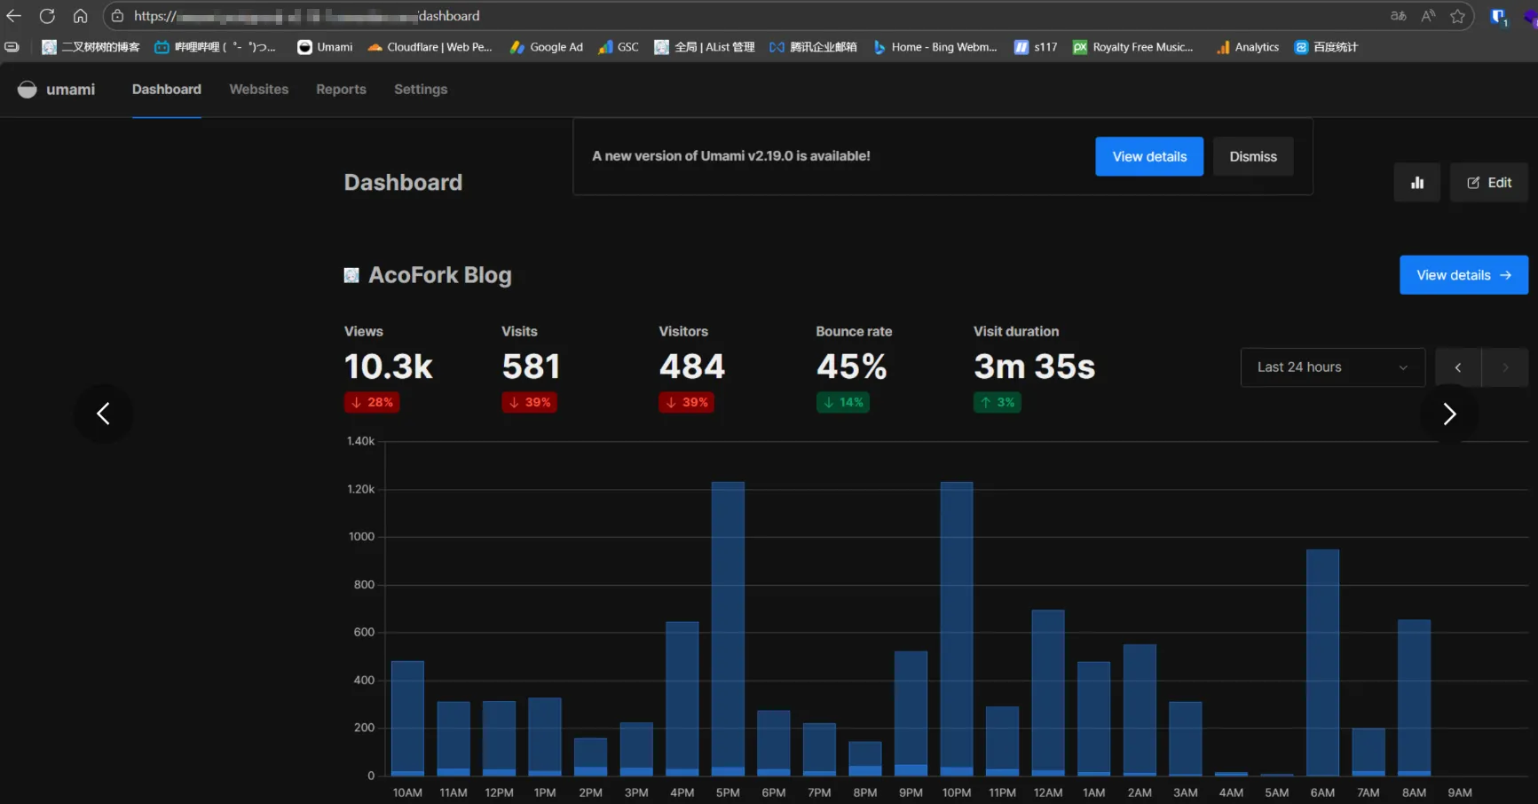Open the Umami bookmark in bookmarks bar
The image size is (1538, 804).
325,47
